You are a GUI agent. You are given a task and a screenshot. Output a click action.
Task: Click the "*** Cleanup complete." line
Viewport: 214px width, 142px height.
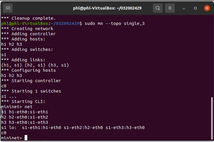pyautogui.click(x=28, y=18)
